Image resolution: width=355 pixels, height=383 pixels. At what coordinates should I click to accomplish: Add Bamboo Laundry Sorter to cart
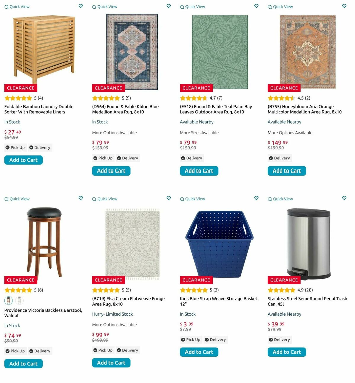point(23,160)
